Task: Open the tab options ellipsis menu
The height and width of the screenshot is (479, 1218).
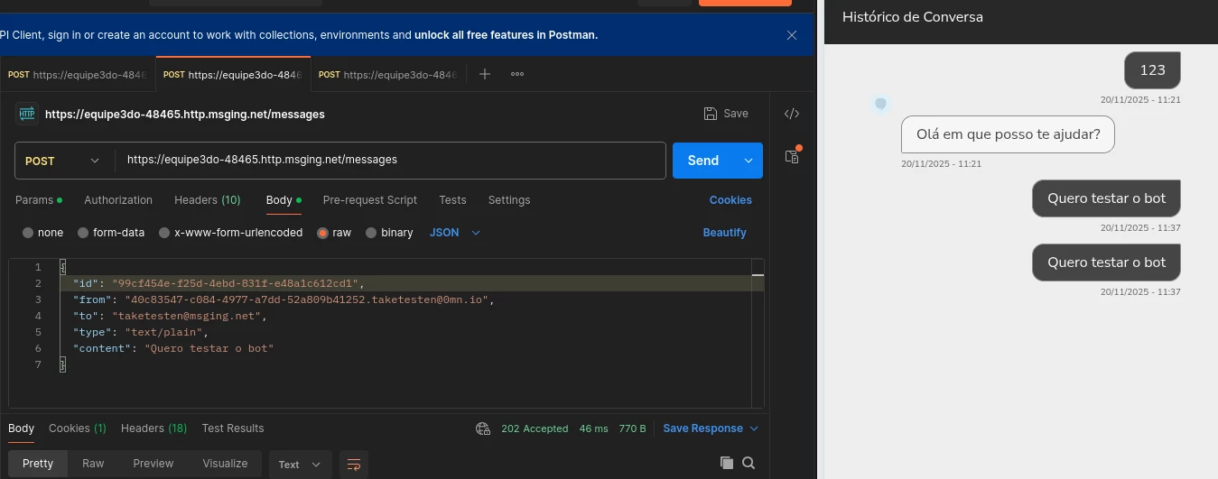Action: pyautogui.click(x=517, y=74)
